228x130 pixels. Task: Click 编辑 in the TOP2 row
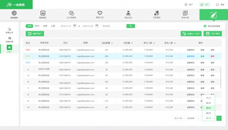click(202, 56)
